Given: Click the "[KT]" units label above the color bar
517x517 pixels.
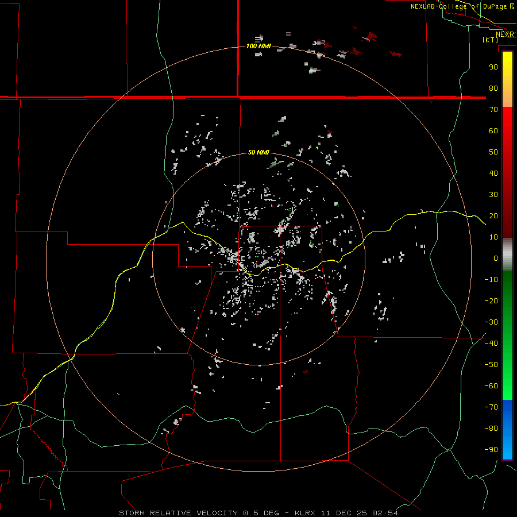Looking at the screenshot, I should point(491,40).
